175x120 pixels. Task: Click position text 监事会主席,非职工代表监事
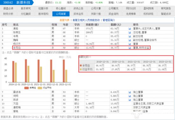point(149,103)
